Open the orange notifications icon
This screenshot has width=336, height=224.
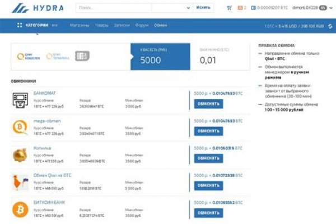241,8
